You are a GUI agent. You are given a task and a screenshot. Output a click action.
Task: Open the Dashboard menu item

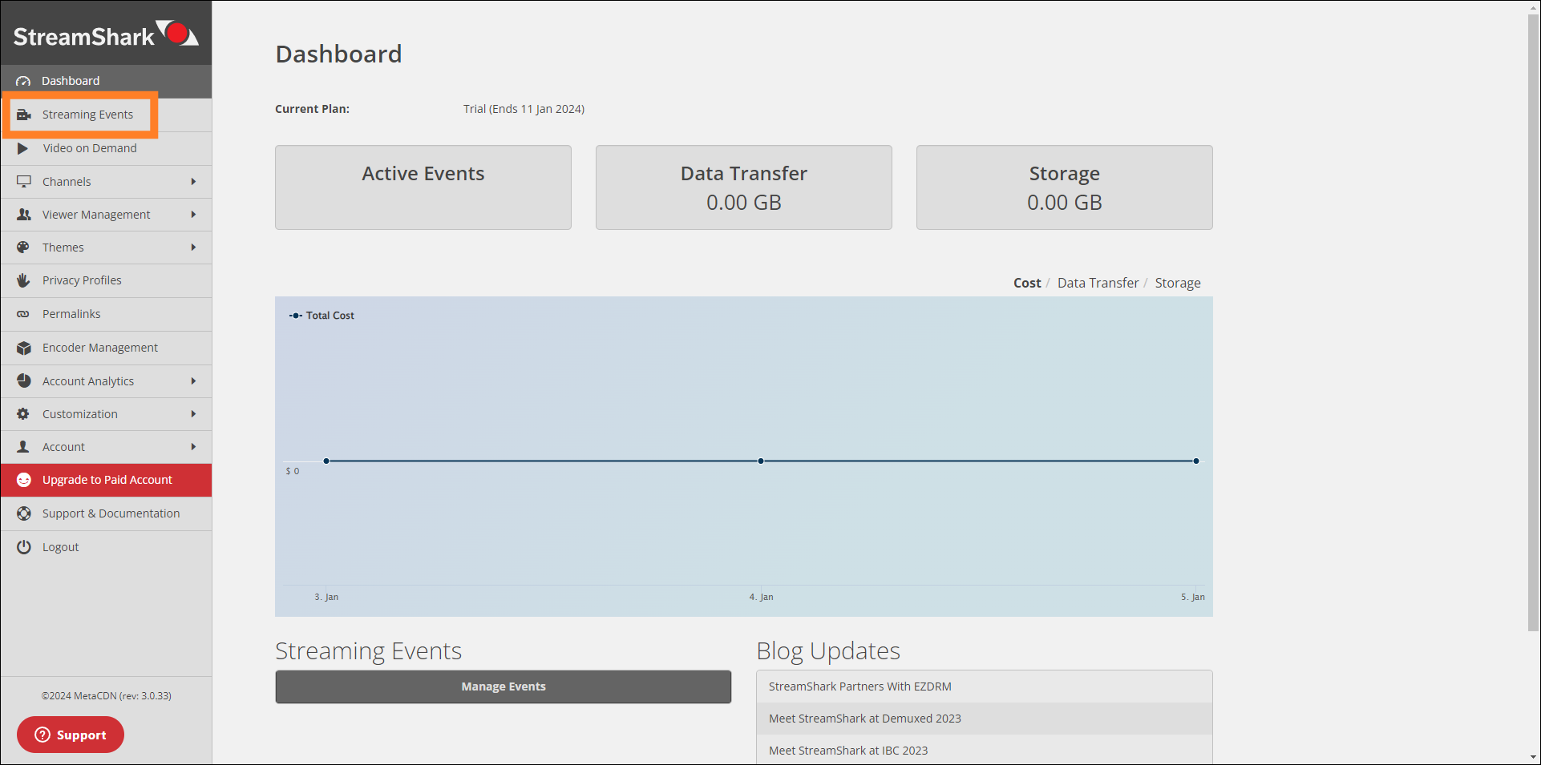71,81
